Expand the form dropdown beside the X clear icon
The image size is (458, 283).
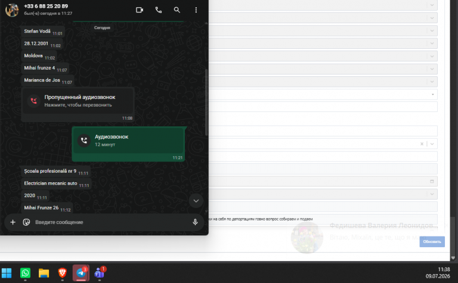click(x=432, y=144)
